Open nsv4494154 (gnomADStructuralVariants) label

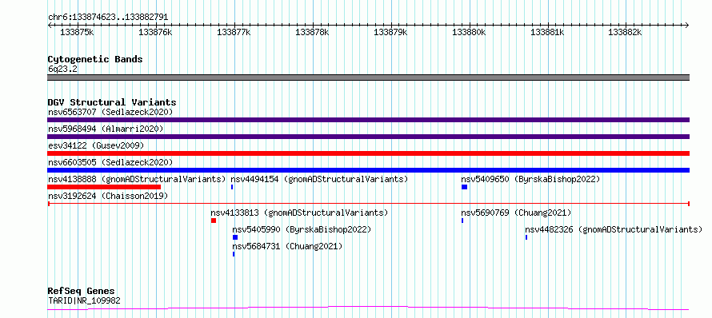pos(320,179)
